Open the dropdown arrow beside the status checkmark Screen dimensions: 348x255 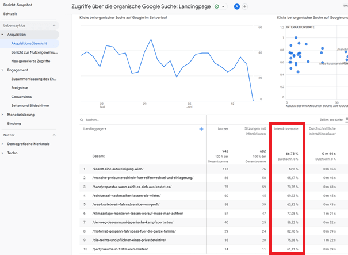(223, 6)
